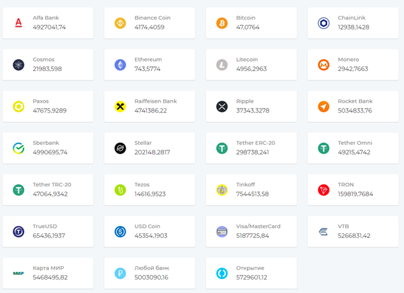Select the Cosmos reserve 21983,598
Image resolution: width=404 pixels, height=293 pixels.
[48, 69]
